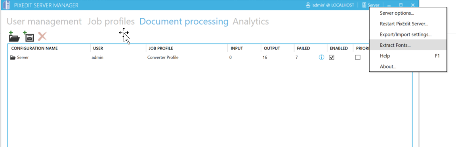Screen dimensions: 456x147
Task: Click the add mailbox configuration icon
Action: (29, 36)
